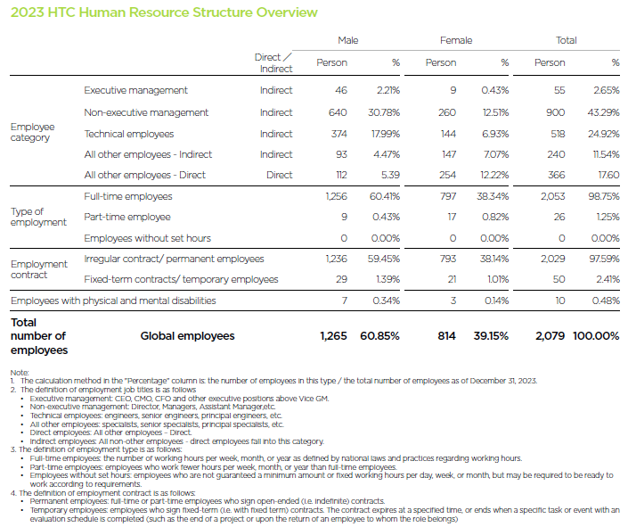Select the permanent total '2,029'
628x527 pixels.
(x=552, y=259)
